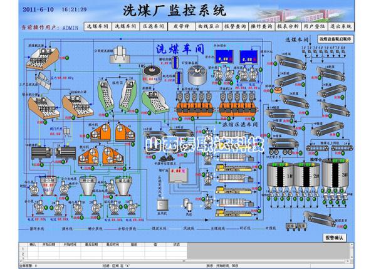Click the 洗煤设备联启联停 button
Image resolution: width=376 pixels, height=269 pixels.
pos(335,39)
